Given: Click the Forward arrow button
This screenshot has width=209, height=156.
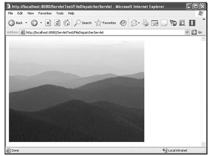Looking at the screenshot, I should 34,23.
